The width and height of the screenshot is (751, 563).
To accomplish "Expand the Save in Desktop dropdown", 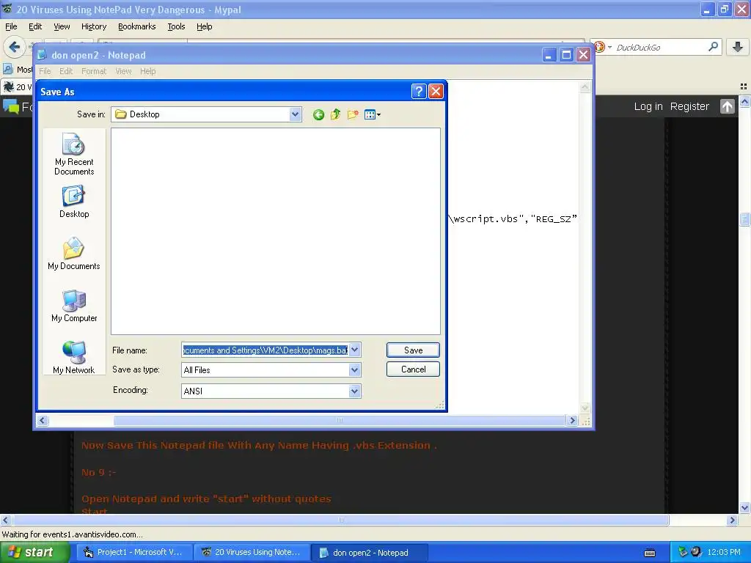I will (295, 114).
